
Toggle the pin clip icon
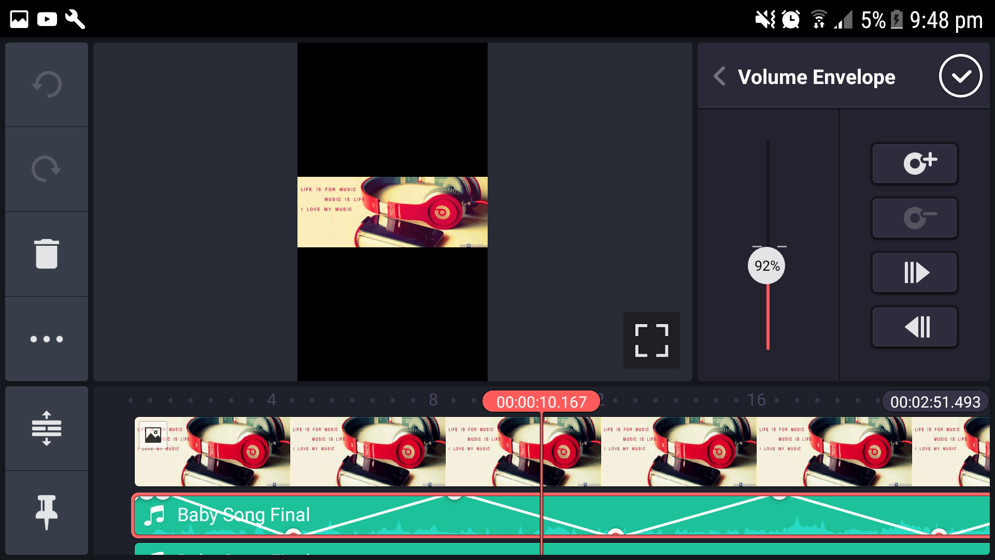point(47,512)
